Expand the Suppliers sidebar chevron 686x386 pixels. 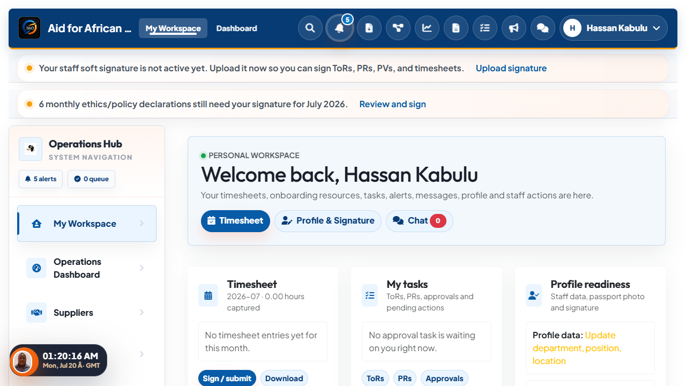tap(141, 313)
